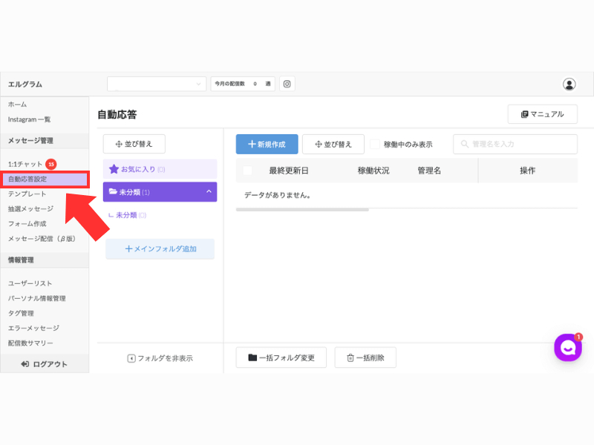
Task: Open エラーメッセージ in the sidebar
Action: pyautogui.click(x=33, y=328)
